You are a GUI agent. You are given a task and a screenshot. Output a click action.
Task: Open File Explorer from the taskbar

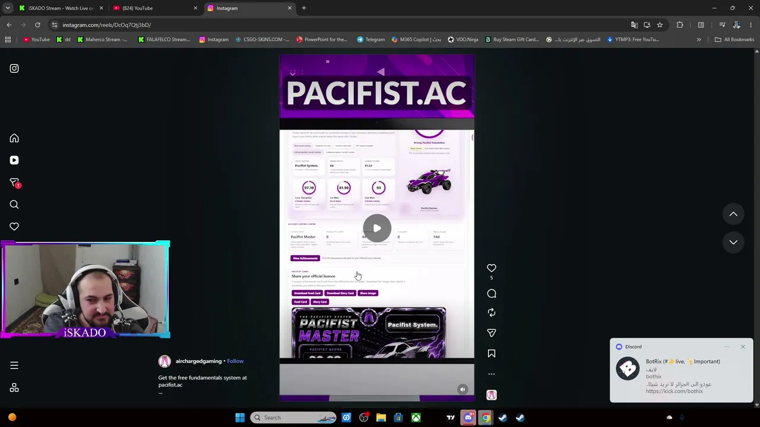coord(381,418)
